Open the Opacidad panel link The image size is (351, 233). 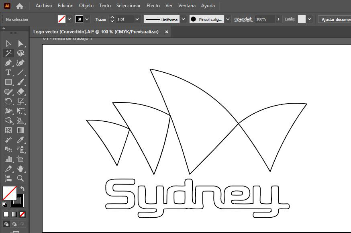pyautogui.click(x=243, y=19)
